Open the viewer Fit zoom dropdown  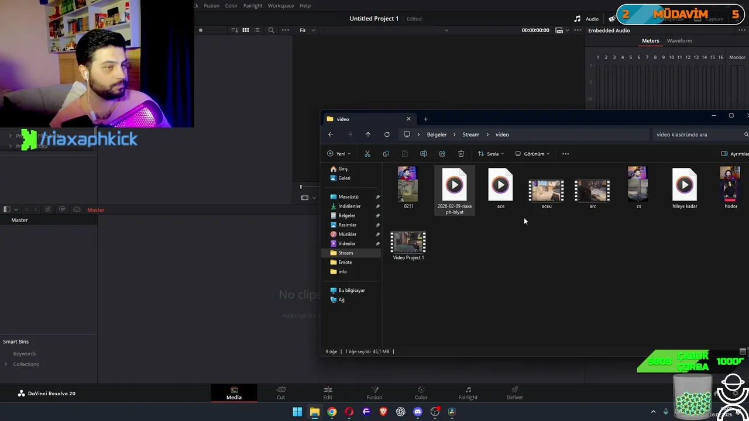(307, 30)
